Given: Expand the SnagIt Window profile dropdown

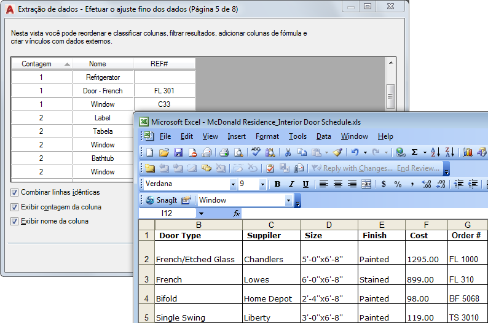Looking at the screenshot, I should [x=288, y=200].
